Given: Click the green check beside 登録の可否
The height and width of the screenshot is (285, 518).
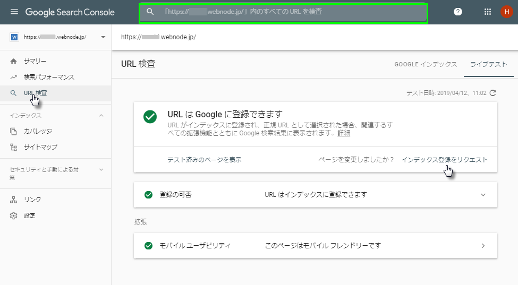Looking at the screenshot, I should [x=149, y=195].
